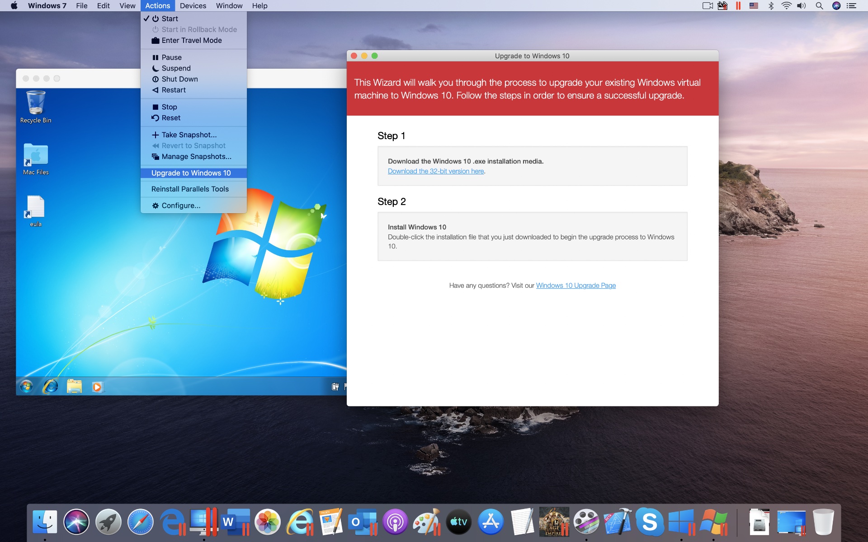Open Launchpad from the Dock

pyautogui.click(x=108, y=522)
